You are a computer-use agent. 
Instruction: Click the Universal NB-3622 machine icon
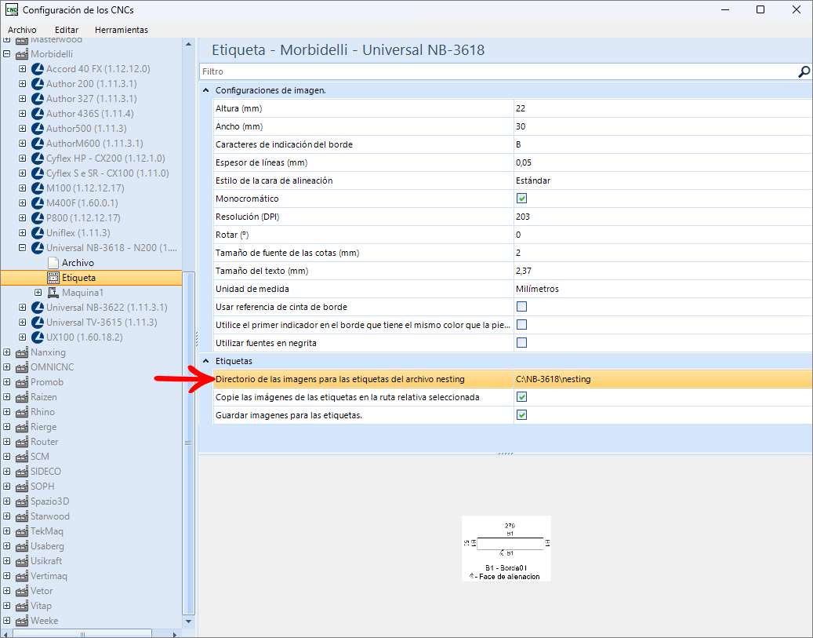tap(38, 308)
